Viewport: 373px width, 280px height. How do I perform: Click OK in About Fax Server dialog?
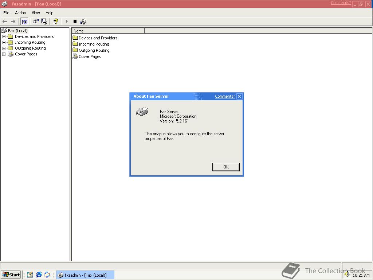tap(226, 167)
